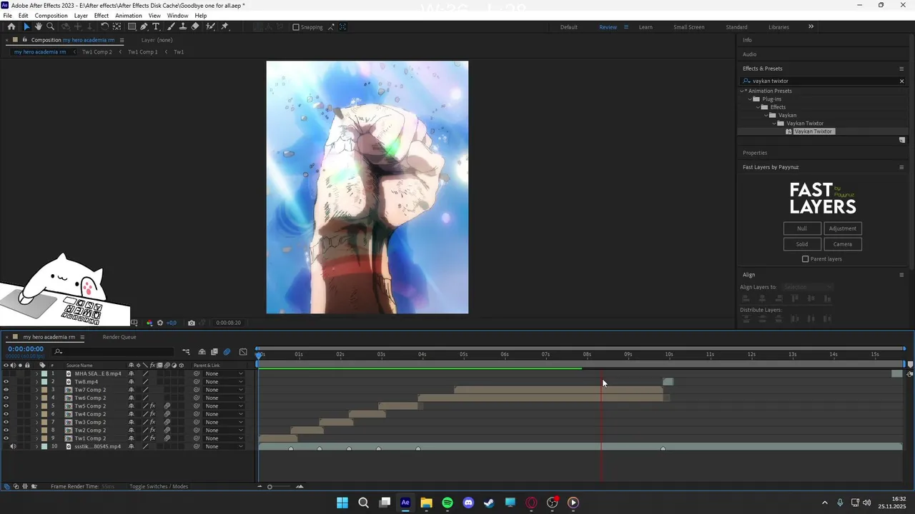This screenshot has height=514, width=915.
Task: Toggle frame blending for all layers
Action: tap(214, 351)
